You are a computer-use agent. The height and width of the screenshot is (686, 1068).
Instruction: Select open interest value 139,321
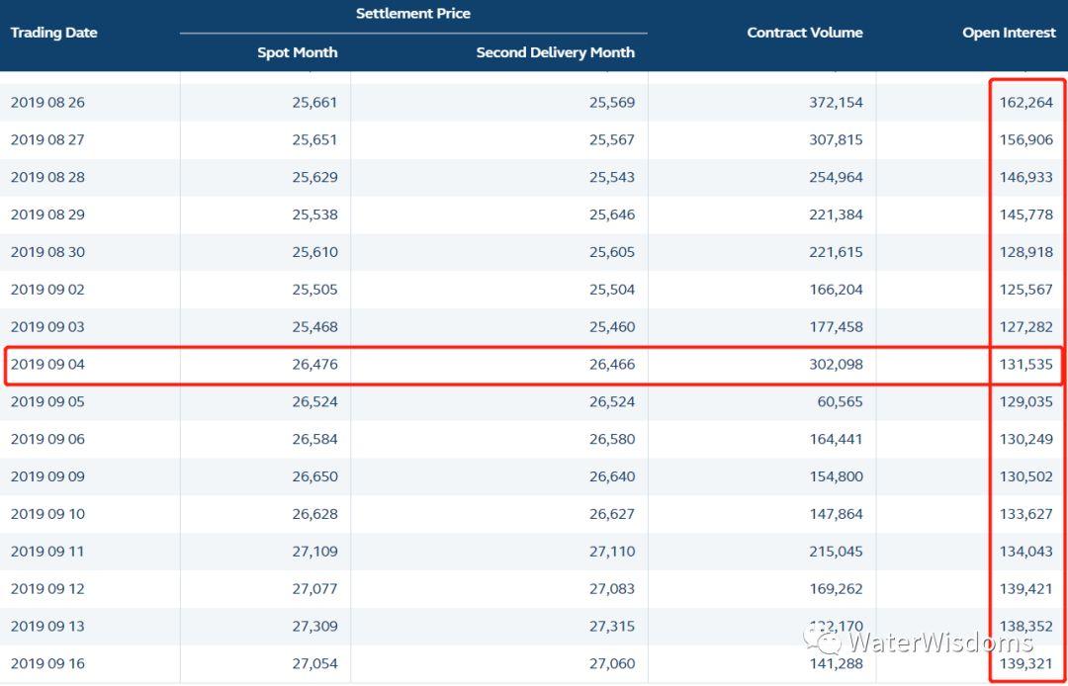(x=1026, y=664)
